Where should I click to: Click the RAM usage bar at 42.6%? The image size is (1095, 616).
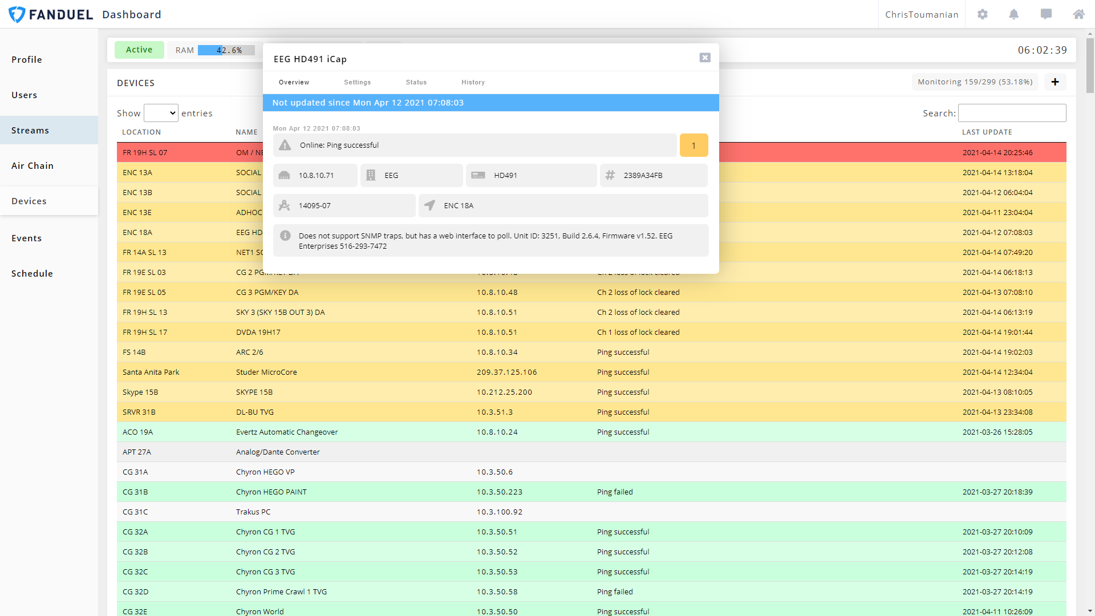click(226, 50)
